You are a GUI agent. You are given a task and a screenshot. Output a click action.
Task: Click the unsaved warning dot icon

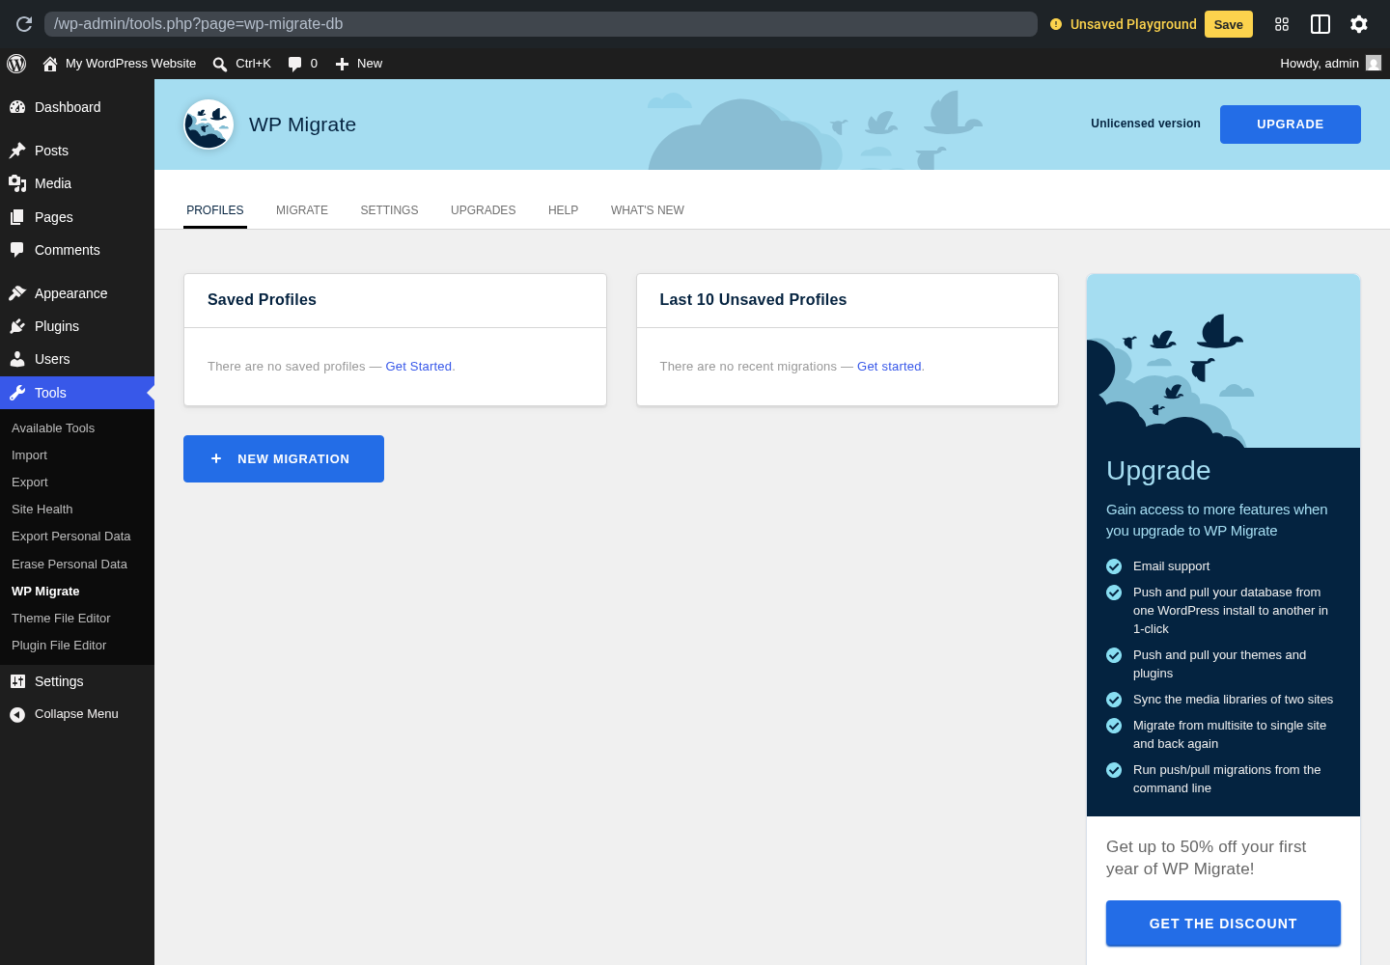click(1056, 24)
